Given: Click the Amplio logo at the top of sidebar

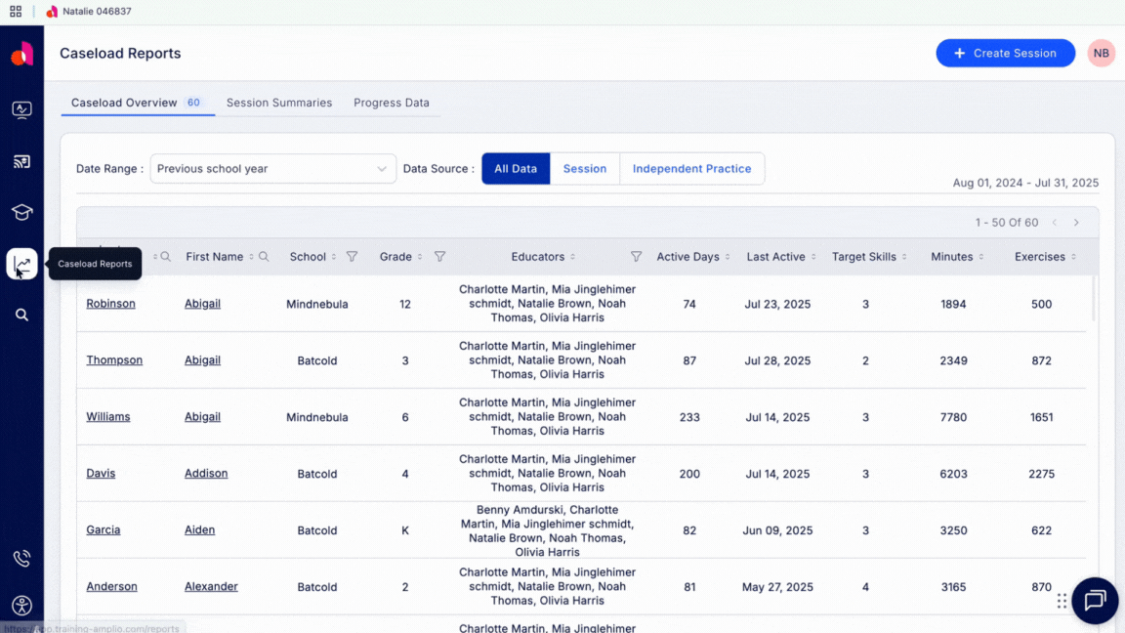Looking at the screenshot, I should 21,54.
